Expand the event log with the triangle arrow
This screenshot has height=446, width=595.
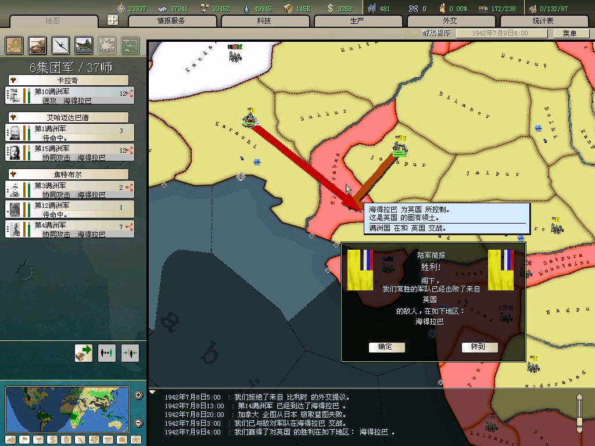point(152,392)
